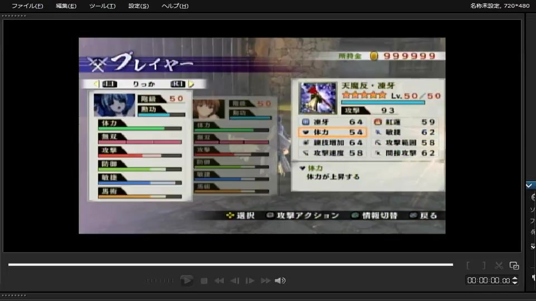Click the white preview seek bar
The height and width of the screenshot is (301, 536).
(231, 264)
